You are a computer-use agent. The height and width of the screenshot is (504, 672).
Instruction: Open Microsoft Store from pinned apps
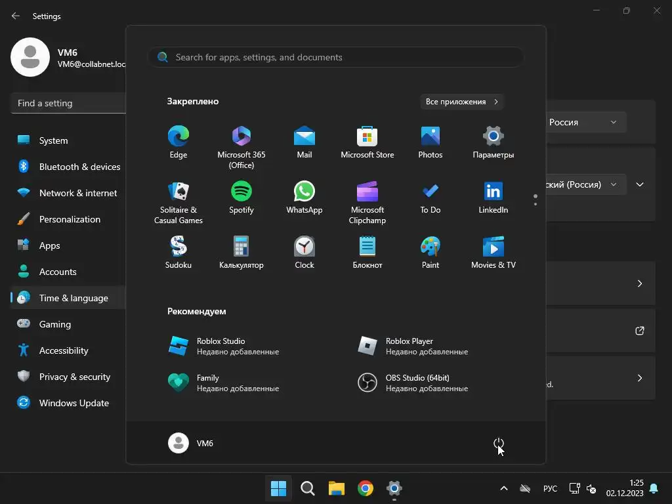367,142
